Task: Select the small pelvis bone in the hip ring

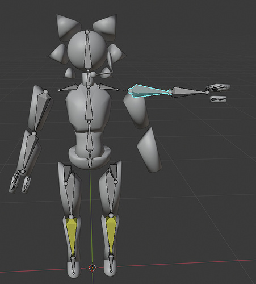Action: coord(90,160)
